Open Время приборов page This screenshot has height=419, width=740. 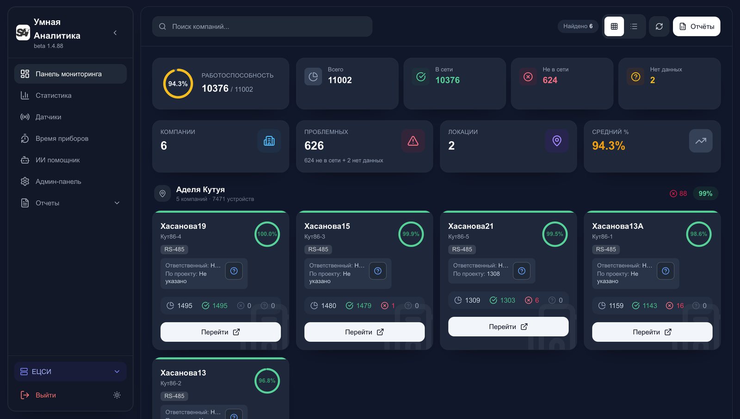click(x=70, y=138)
